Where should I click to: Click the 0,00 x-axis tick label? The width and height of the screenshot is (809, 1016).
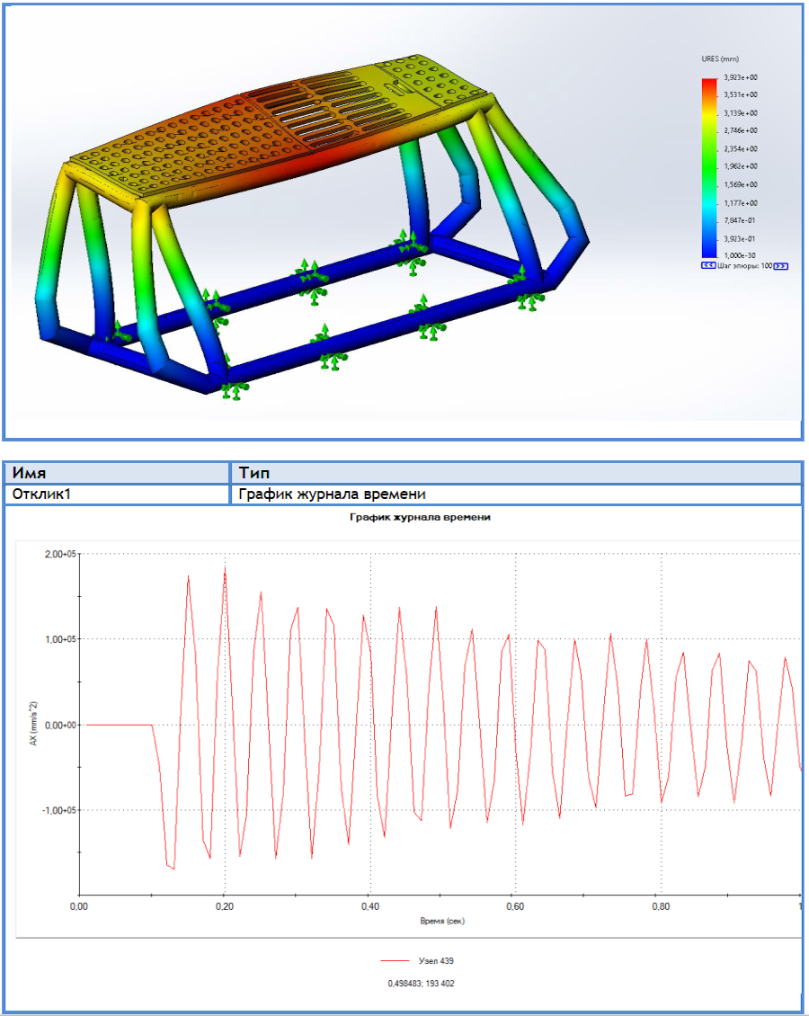pyautogui.click(x=79, y=906)
